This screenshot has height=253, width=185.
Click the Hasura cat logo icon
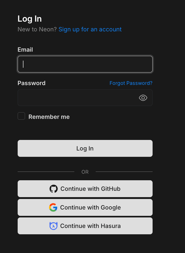point(53,226)
